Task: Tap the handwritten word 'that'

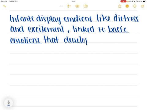Action: coord(51,39)
